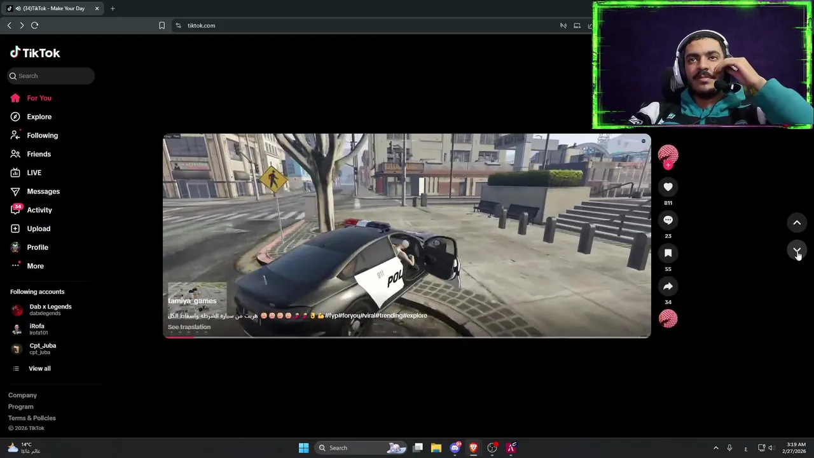The width and height of the screenshot is (814, 458).
Task: Open tamiya_games username on video
Action: (192, 301)
